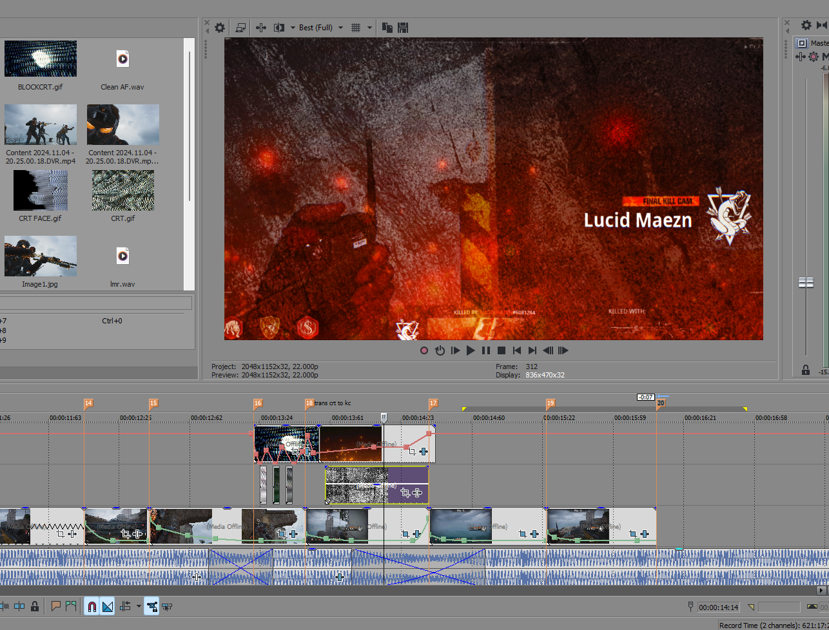Close the Master Bus panel
Viewport: 829px width, 630px height.
[x=787, y=23]
